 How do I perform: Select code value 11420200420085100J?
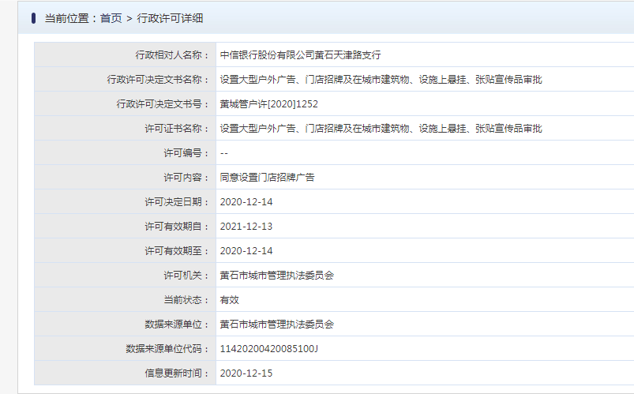(269, 349)
